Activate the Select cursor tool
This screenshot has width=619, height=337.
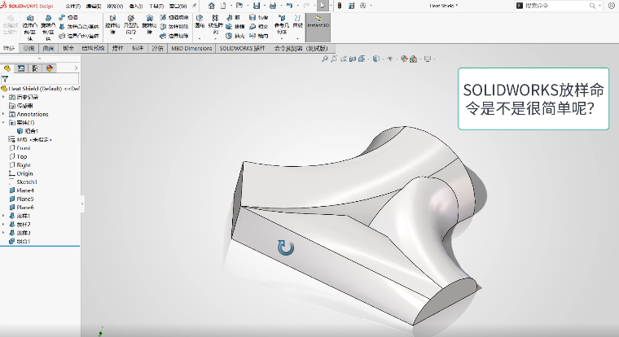point(323,6)
